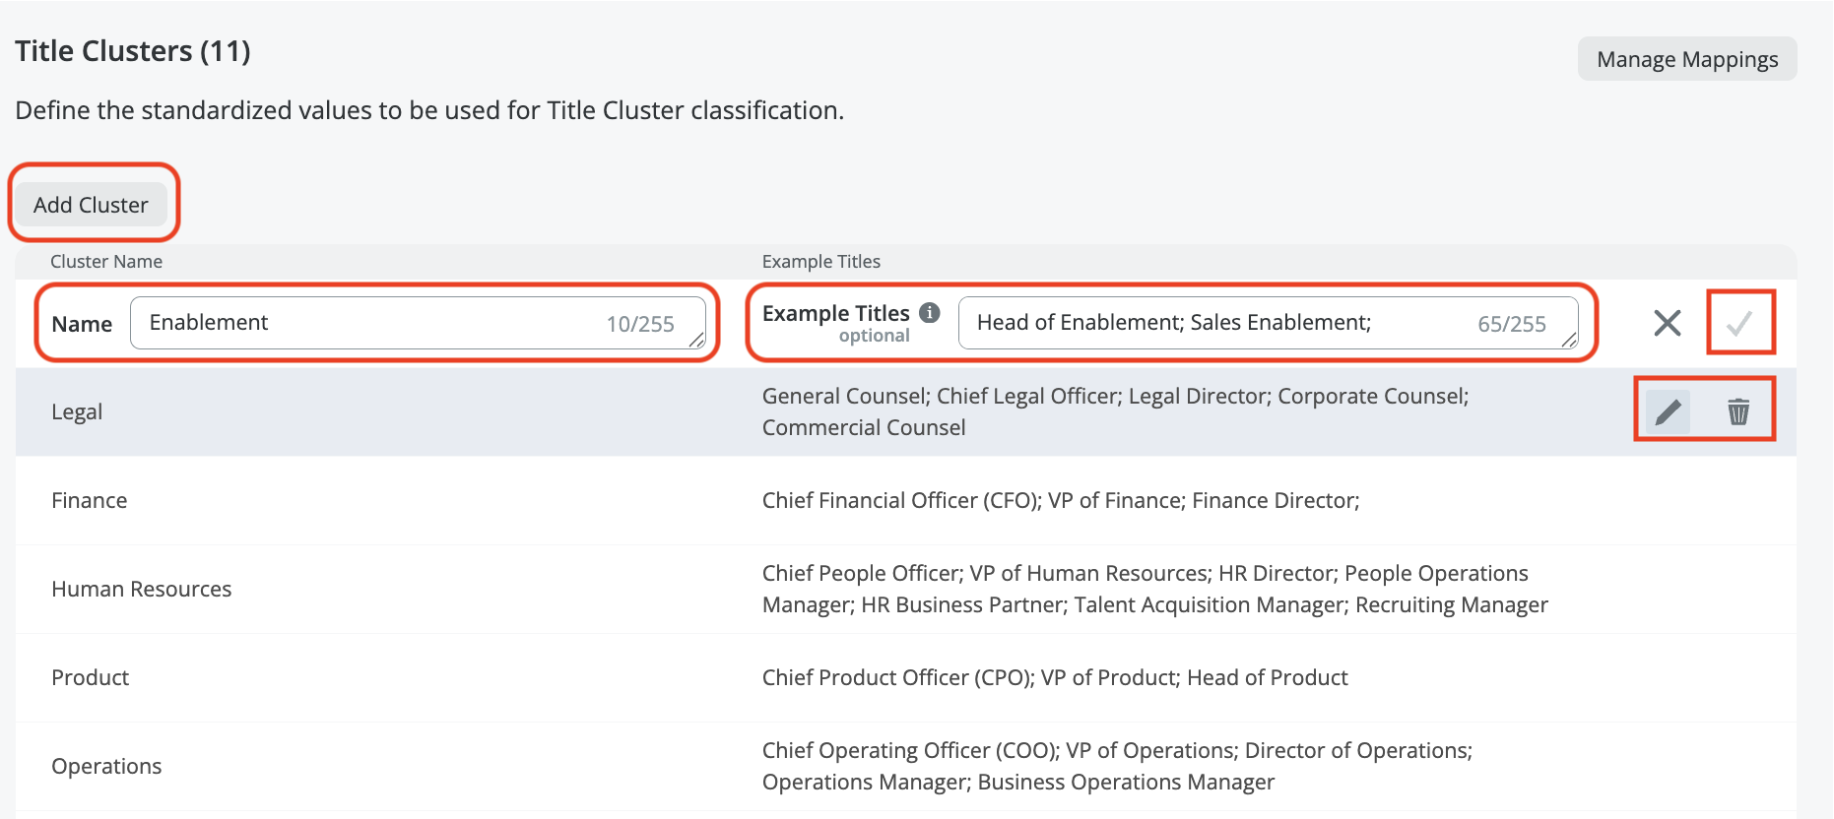
Task: Click the Chief Financial Officer example titles text
Action: (1060, 501)
